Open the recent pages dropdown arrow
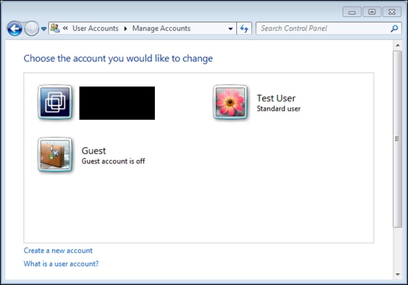 [44, 29]
